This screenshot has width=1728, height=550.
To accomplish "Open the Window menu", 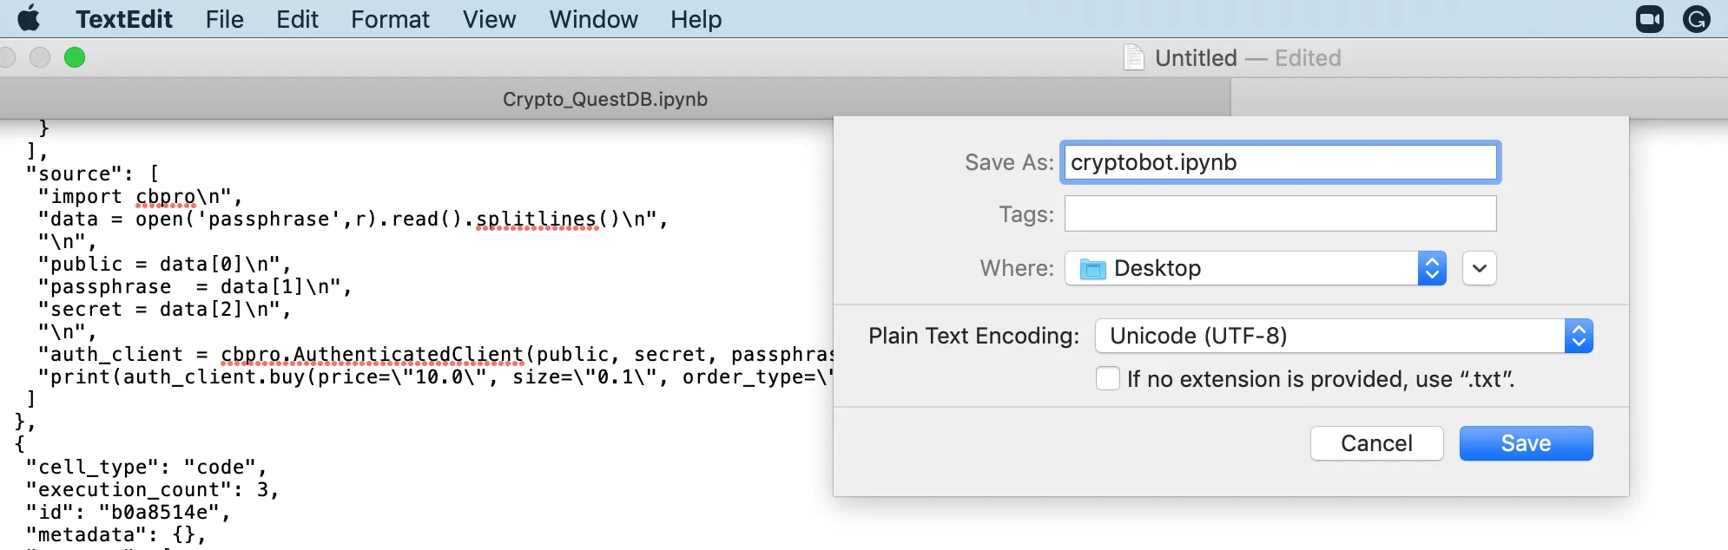I will point(593,19).
